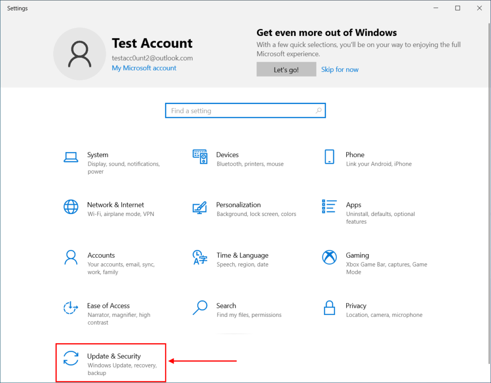Click the Settings title in the title bar
491x383 pixels.
(17, 8)
